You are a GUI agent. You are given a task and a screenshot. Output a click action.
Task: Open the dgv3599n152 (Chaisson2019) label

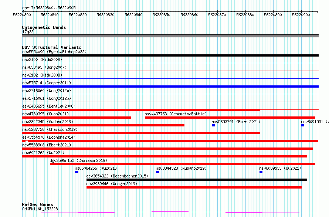click(x=78, y=160)
